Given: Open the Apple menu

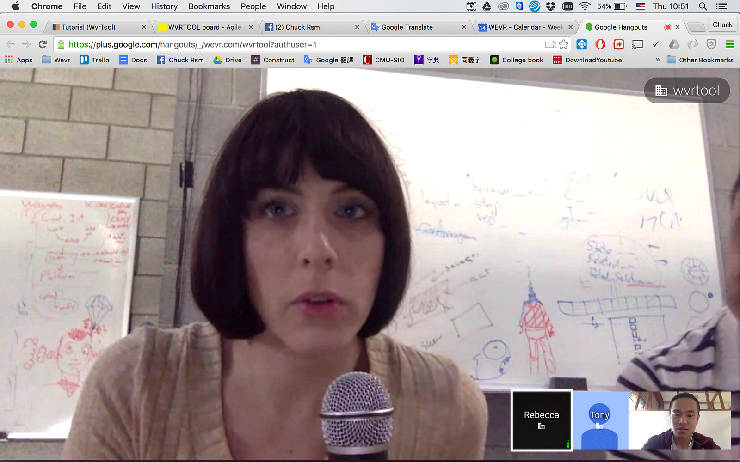Looking at the screenshot, I should click(16, 6).
